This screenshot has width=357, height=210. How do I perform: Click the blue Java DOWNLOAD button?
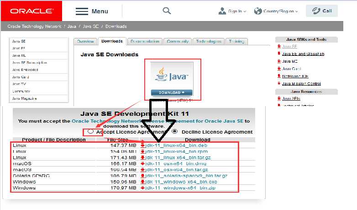[172, 92]
